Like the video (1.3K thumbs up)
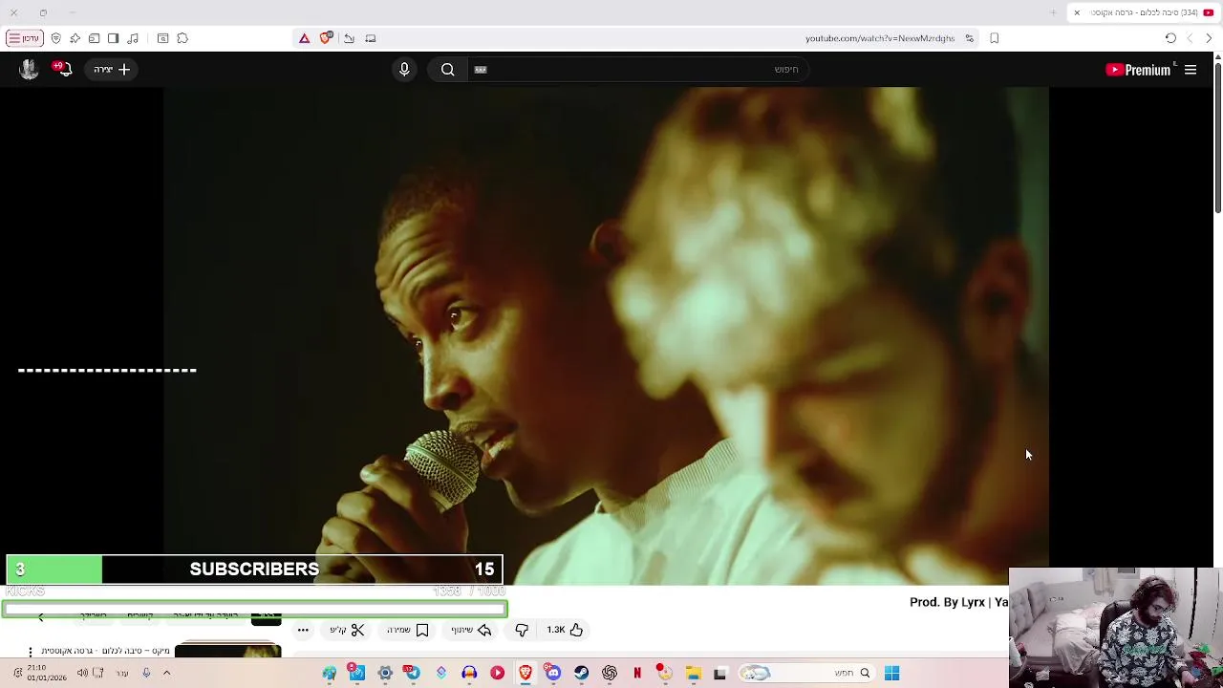Image resolution: width=1223 pixels, height=688 pixels. [x=565, y=630]
